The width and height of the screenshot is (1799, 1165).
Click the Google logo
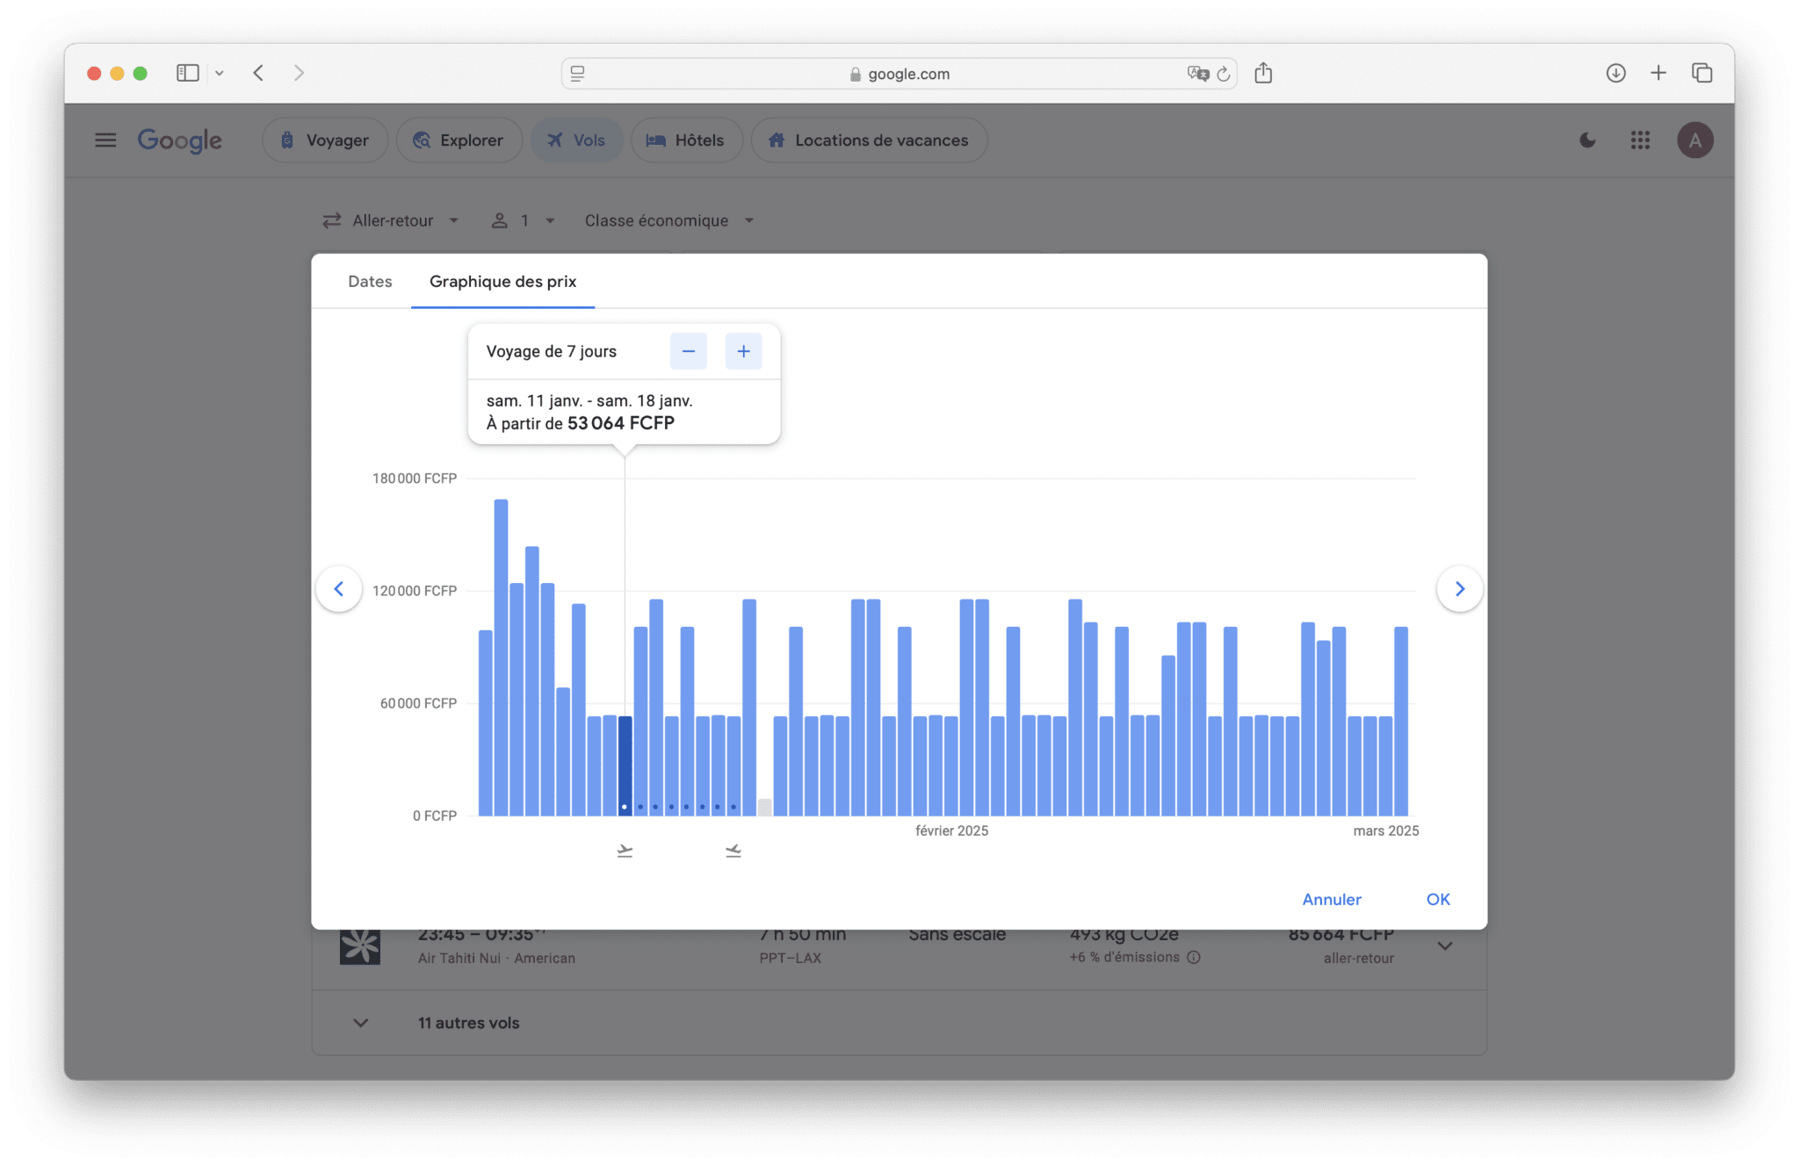179,140
